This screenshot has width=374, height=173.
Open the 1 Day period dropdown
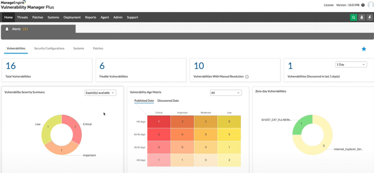point(351,64)
